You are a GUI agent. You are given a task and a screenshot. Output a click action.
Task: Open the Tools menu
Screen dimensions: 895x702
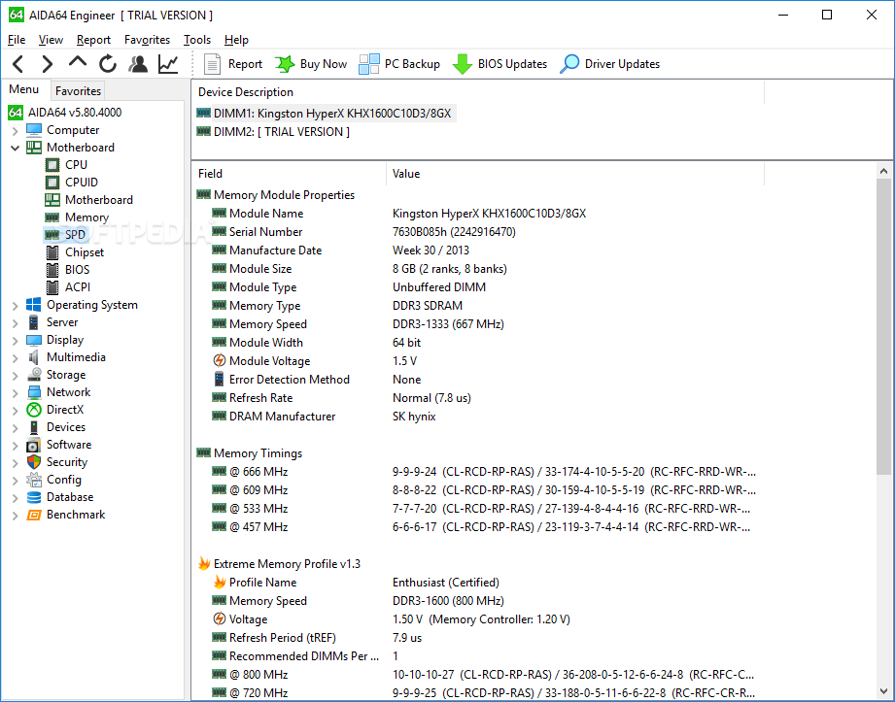tap(197, 40)
